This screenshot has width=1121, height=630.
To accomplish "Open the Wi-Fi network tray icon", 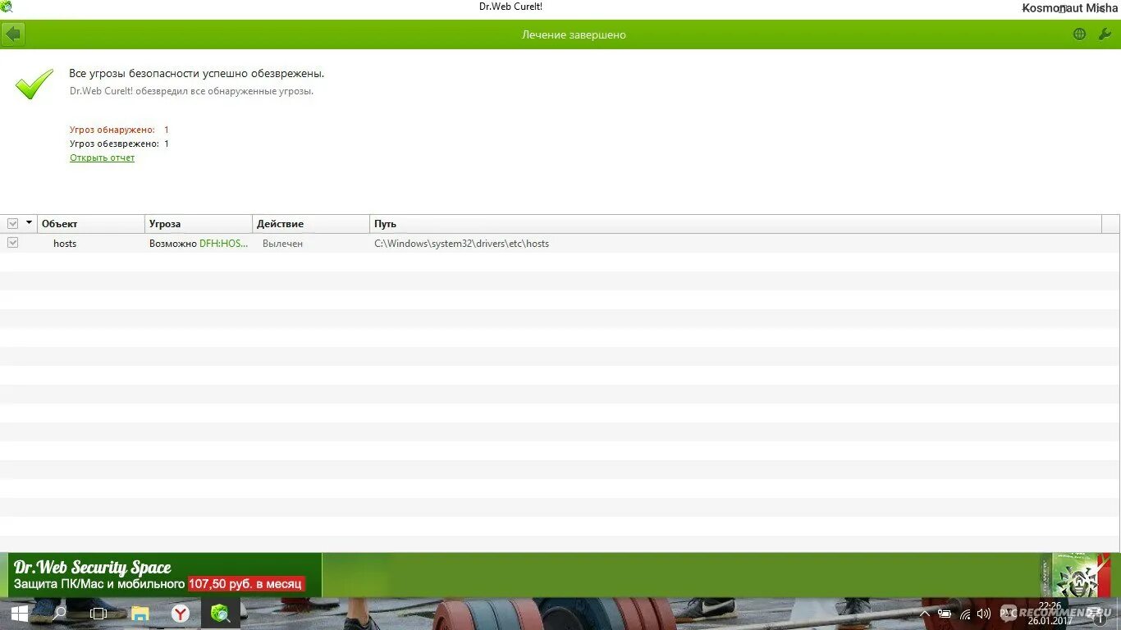I will pos(964,613).
